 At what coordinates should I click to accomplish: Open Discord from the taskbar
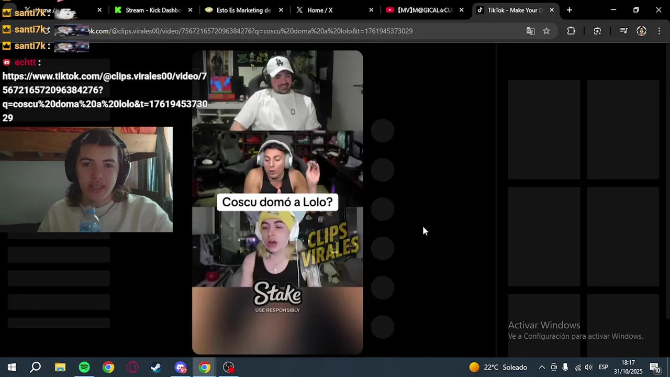point(181,367)
